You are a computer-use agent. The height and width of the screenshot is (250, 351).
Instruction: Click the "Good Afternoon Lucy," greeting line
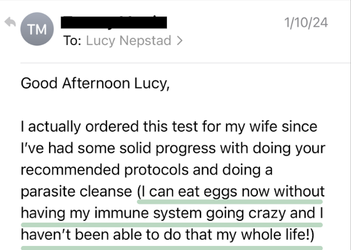[x=95, y=84]
